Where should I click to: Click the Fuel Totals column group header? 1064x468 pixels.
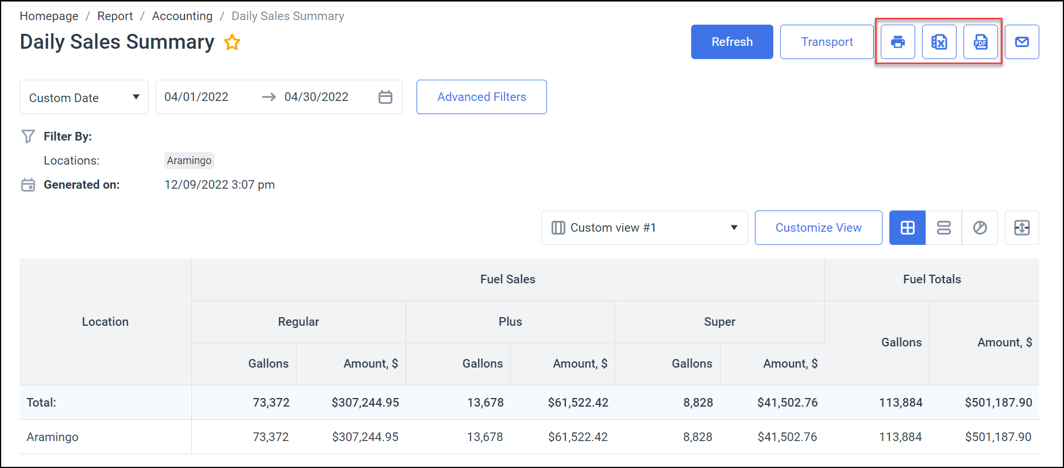pyautogui.click(x=932, y=279)
